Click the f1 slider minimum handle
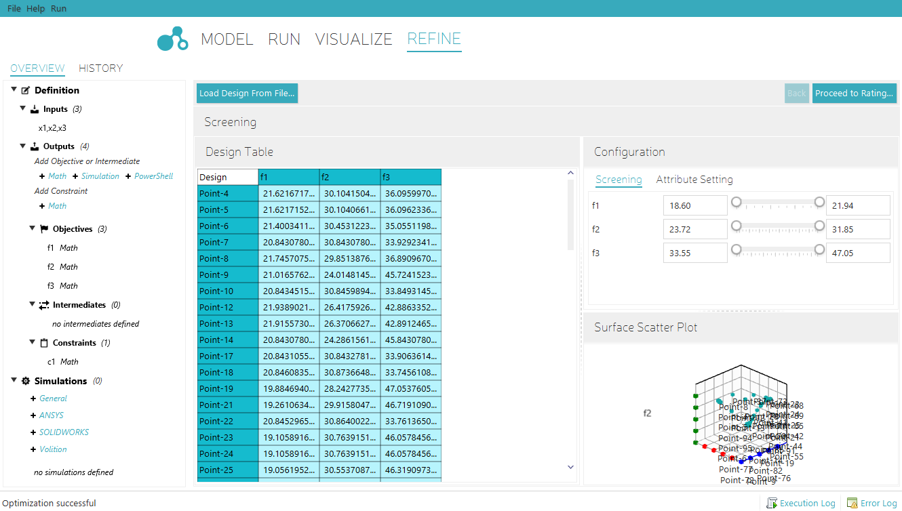 click(x=736, y=202)
